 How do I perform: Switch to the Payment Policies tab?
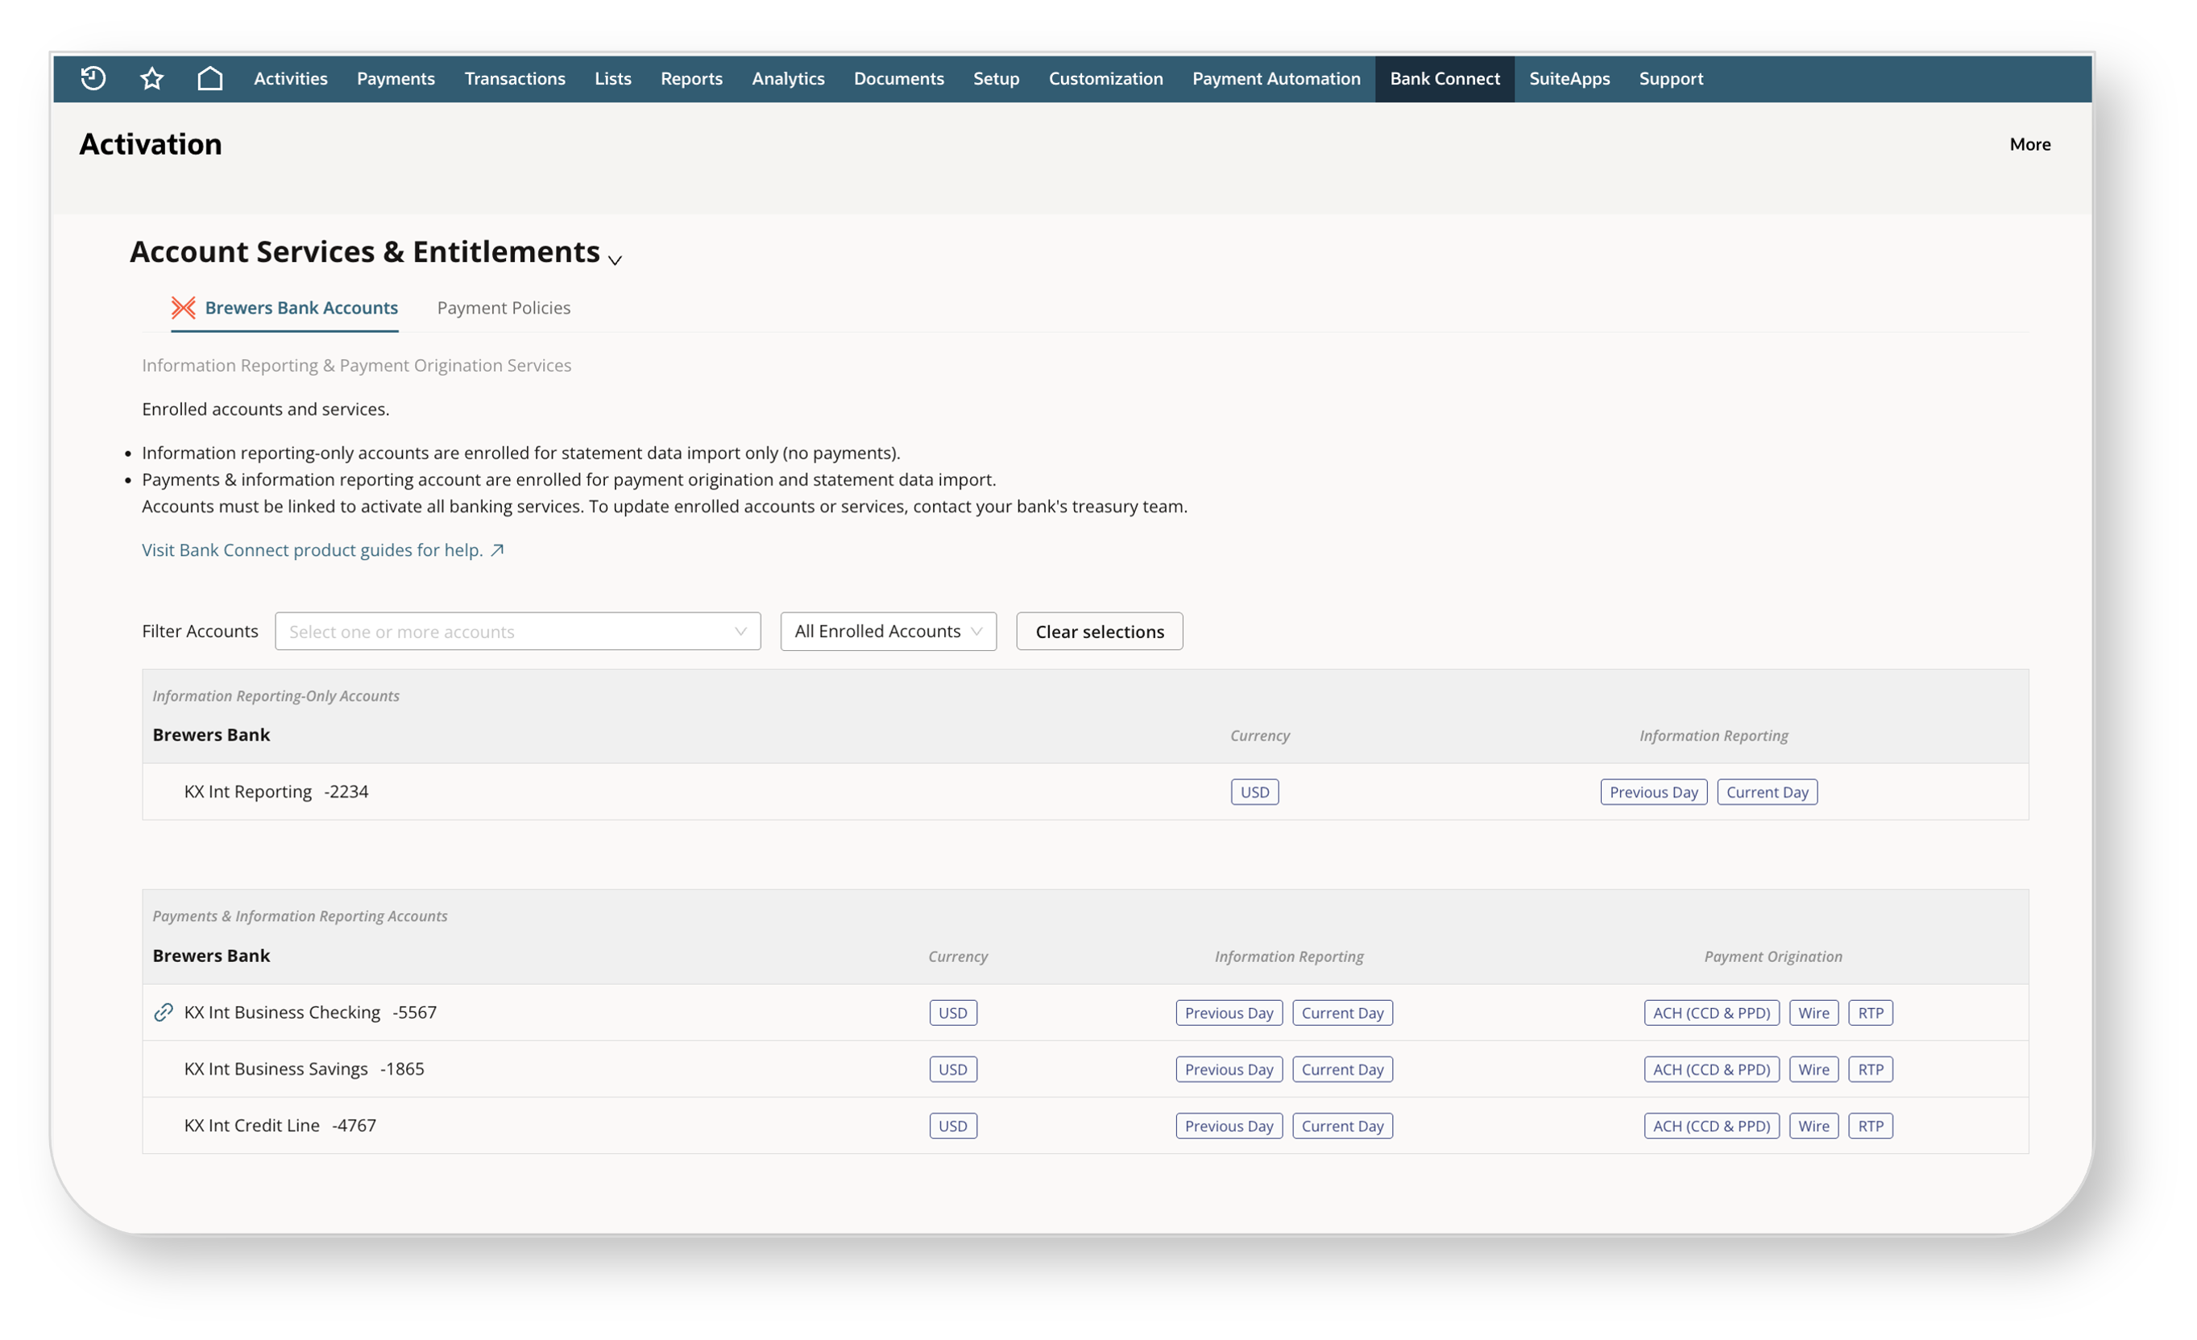point(504,308)
